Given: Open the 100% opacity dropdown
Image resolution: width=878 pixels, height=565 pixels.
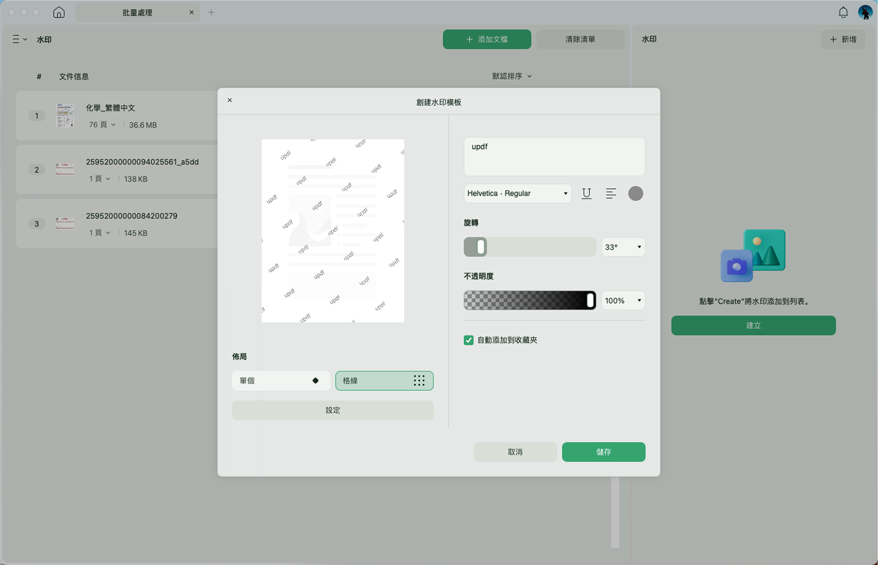Looking at the screenshot, I should (x=623, y=301).
